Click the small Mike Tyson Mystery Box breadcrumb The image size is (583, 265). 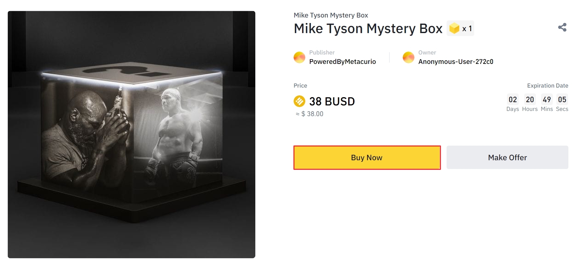pos(331,15)
